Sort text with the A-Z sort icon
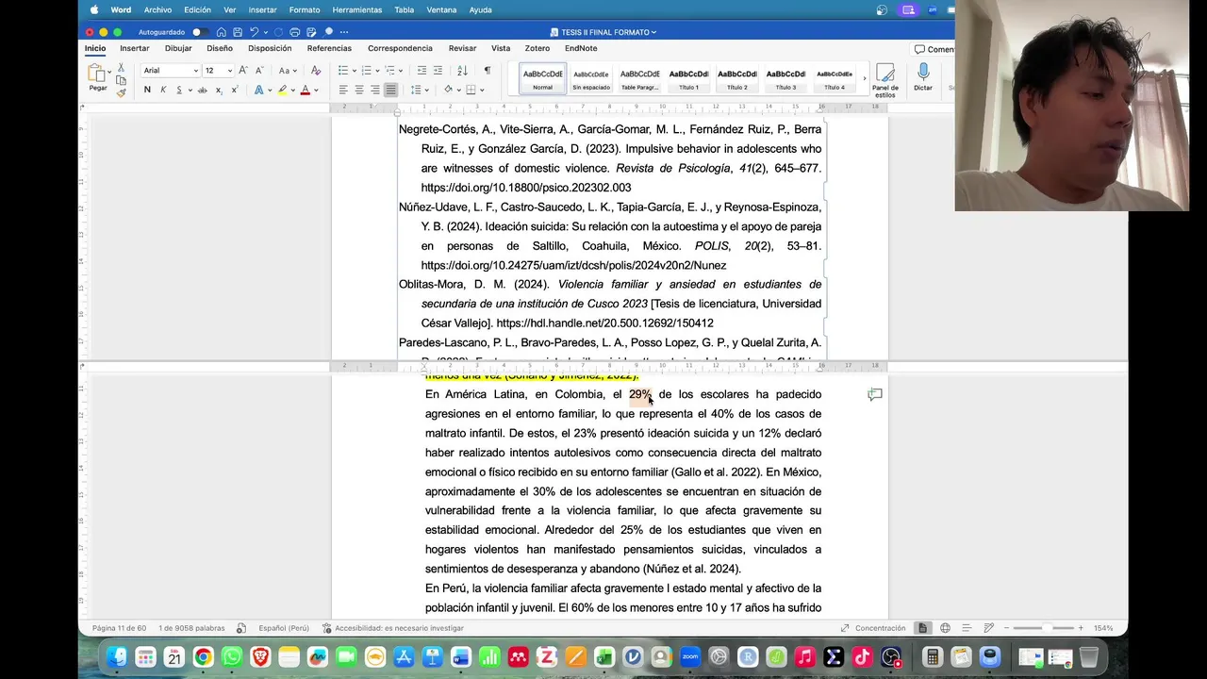 pyautogui.click(x=462, y=71)
